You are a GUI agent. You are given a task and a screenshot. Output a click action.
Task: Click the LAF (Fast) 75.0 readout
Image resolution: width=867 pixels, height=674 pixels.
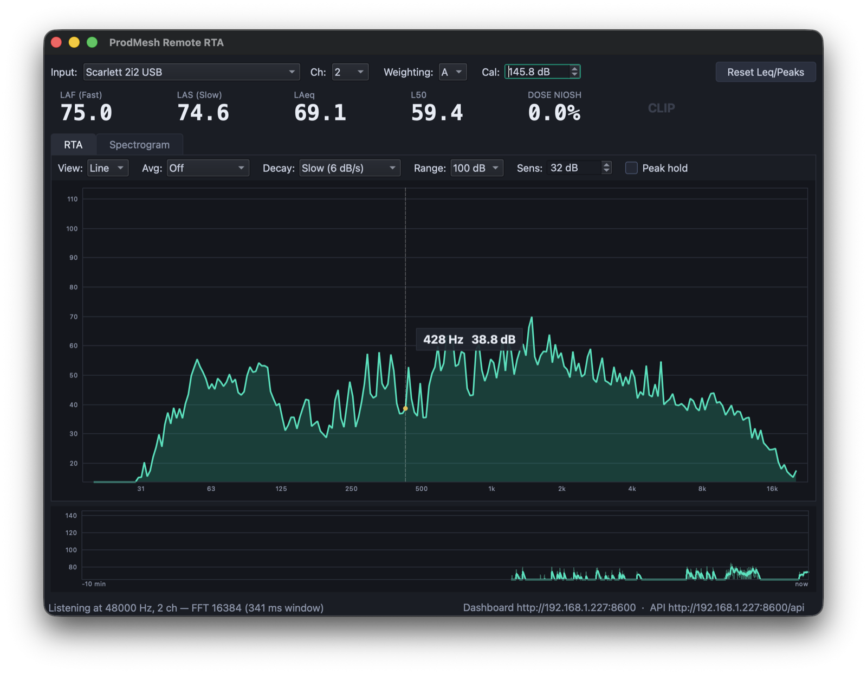(x=86, y=107)
